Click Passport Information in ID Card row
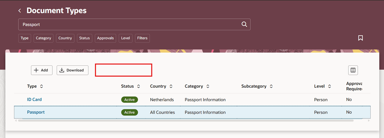 click(205, 100)
